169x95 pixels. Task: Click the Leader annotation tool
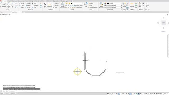55,6
